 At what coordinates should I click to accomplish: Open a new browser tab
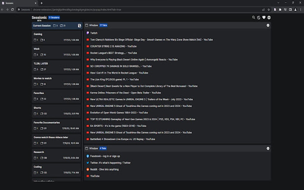(42, 3)
